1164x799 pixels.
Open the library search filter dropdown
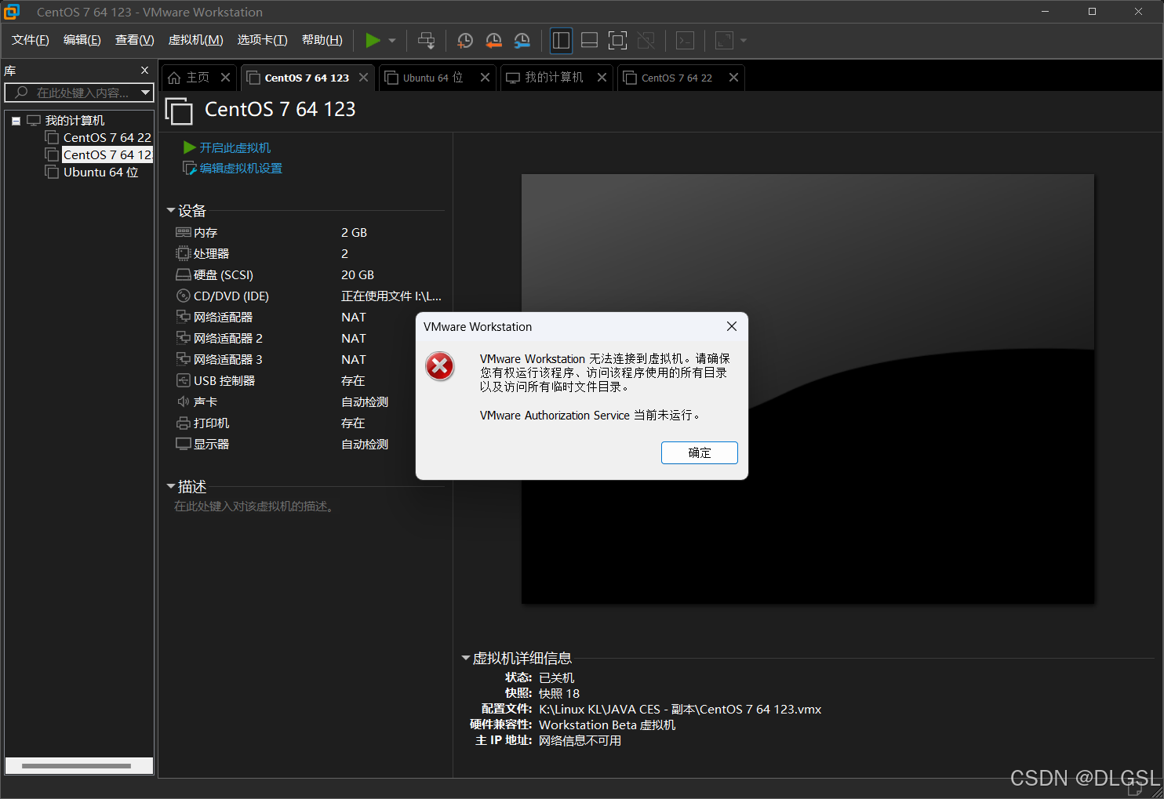coord(145,93)
